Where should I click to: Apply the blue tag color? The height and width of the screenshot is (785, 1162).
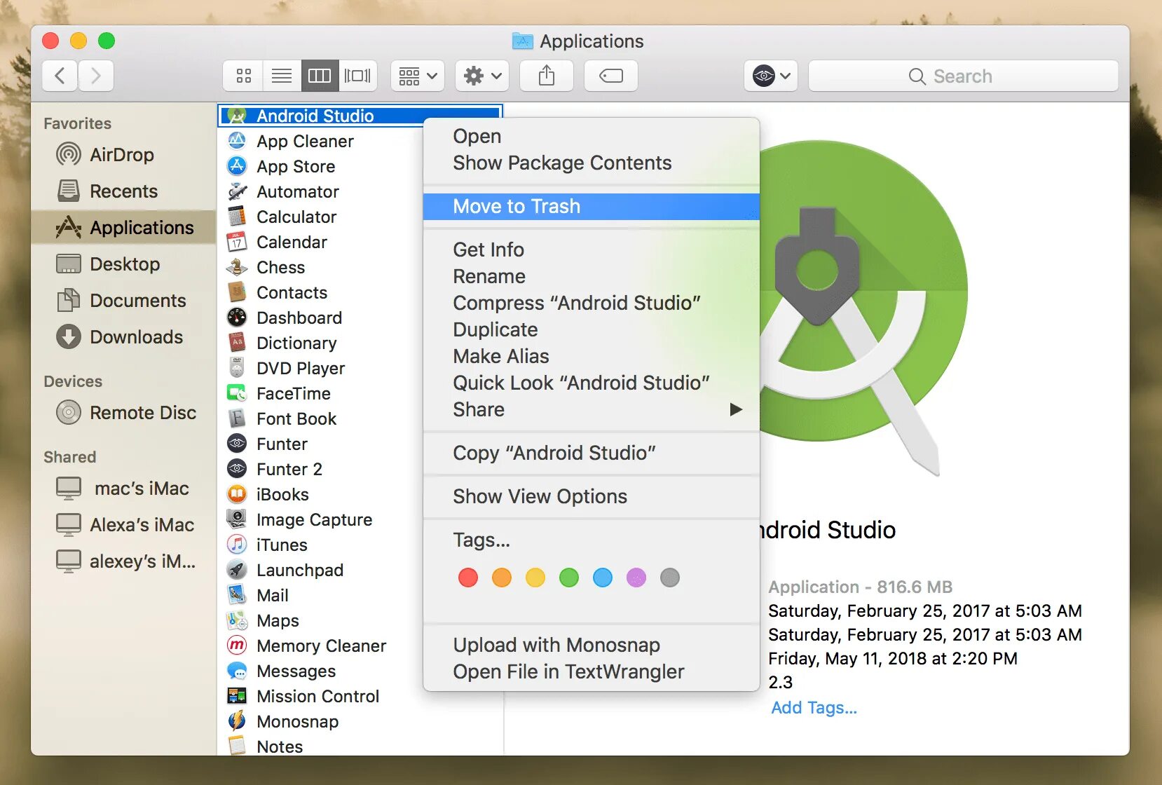603,578
